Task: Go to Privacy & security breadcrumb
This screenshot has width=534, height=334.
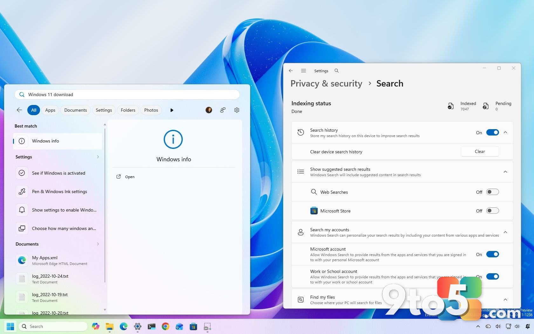Action: [x=326, y=83]
